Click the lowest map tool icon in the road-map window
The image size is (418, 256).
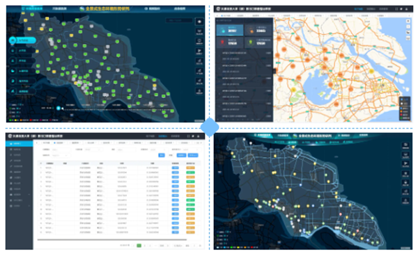pos(408,38)
